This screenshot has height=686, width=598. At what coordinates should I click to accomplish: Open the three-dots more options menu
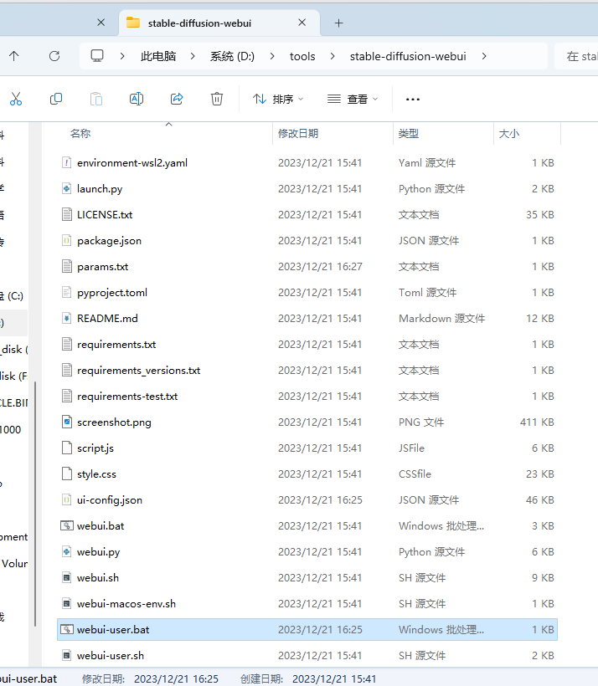click(x=413, y=100)
